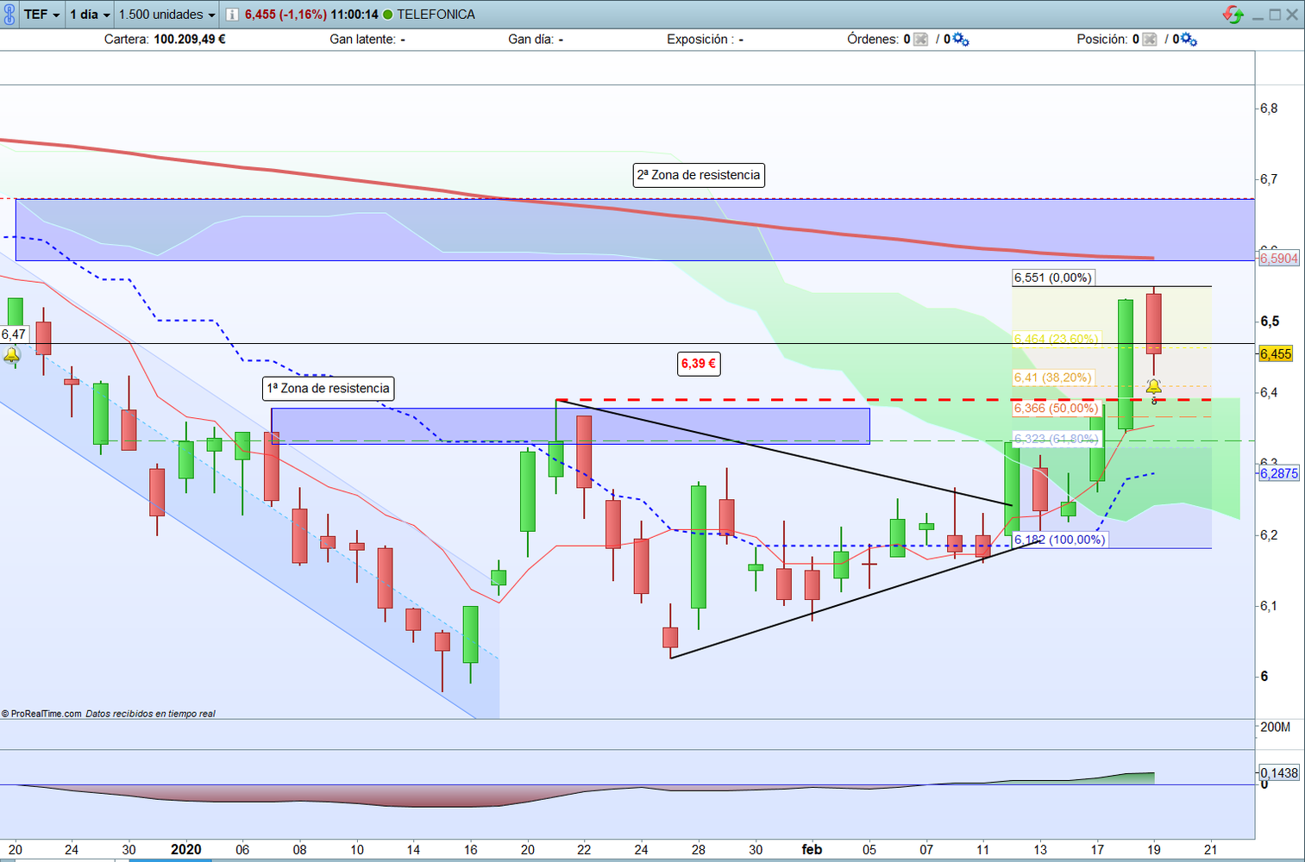Click the quote 6,455 (-1,16%) in the title bar

click(x=285, y=15)
